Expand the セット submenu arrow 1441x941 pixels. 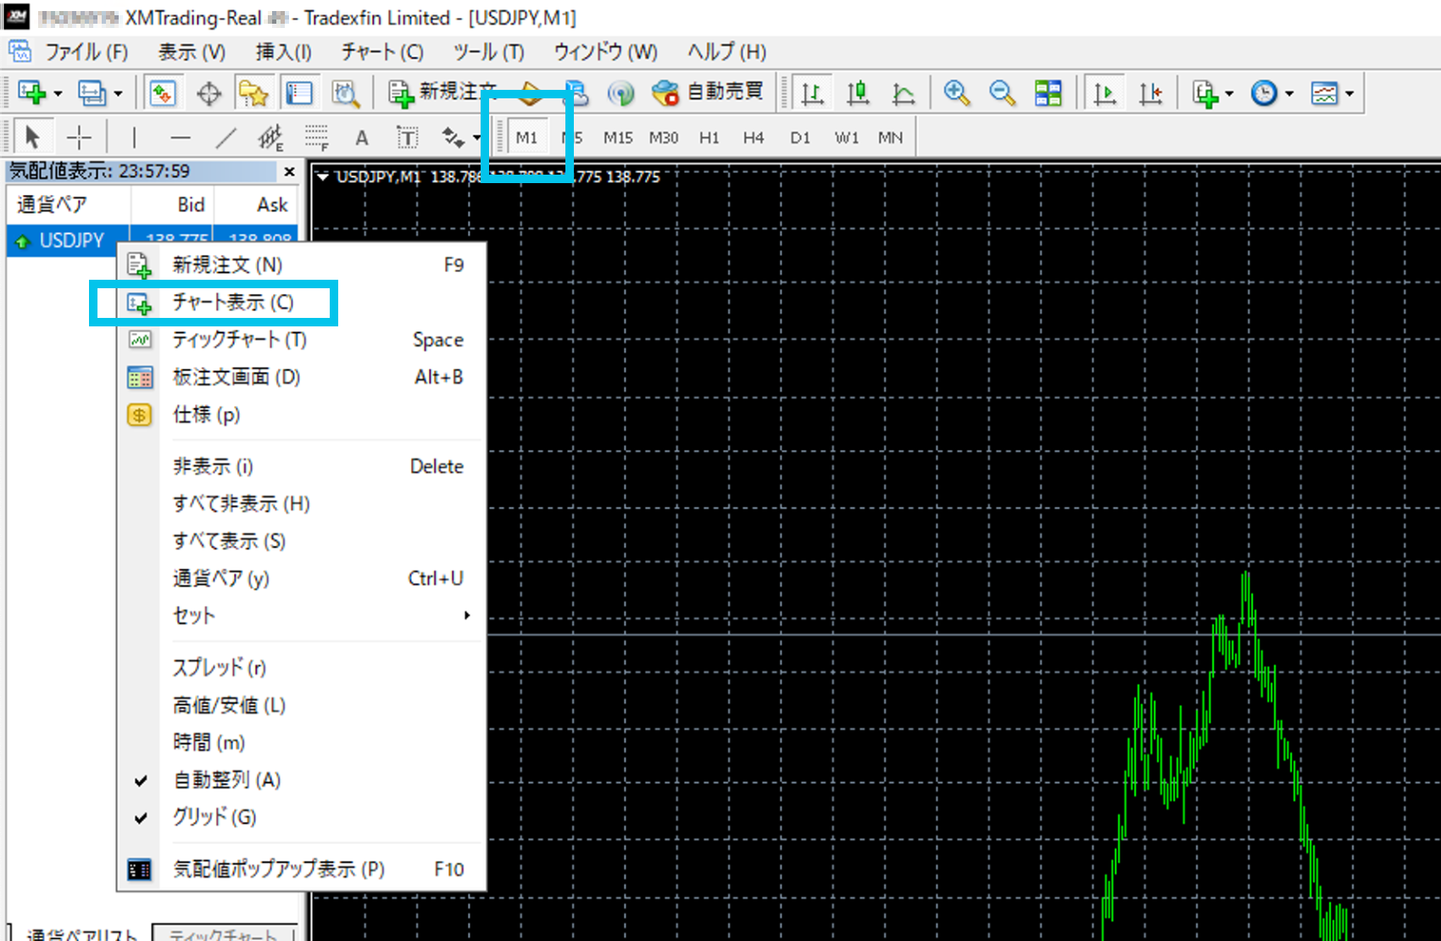point(466,615)
